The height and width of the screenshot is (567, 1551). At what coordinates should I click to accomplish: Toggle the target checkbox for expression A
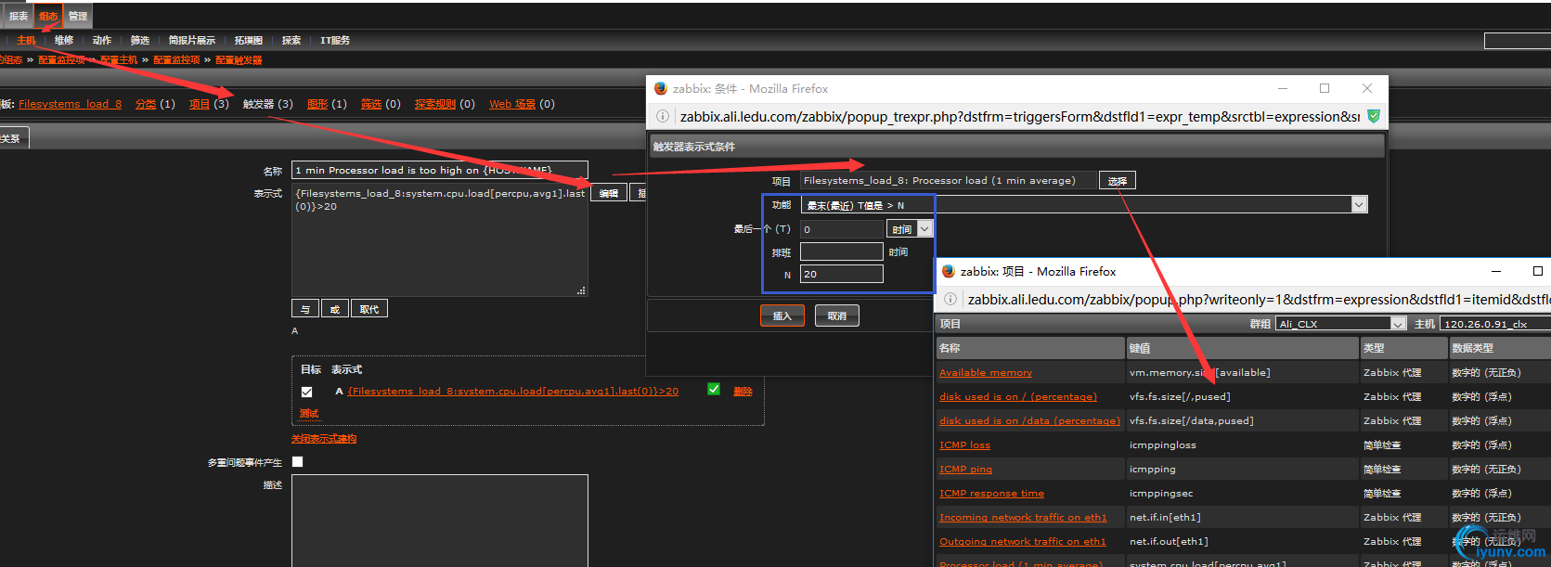[x=307, y=392]
